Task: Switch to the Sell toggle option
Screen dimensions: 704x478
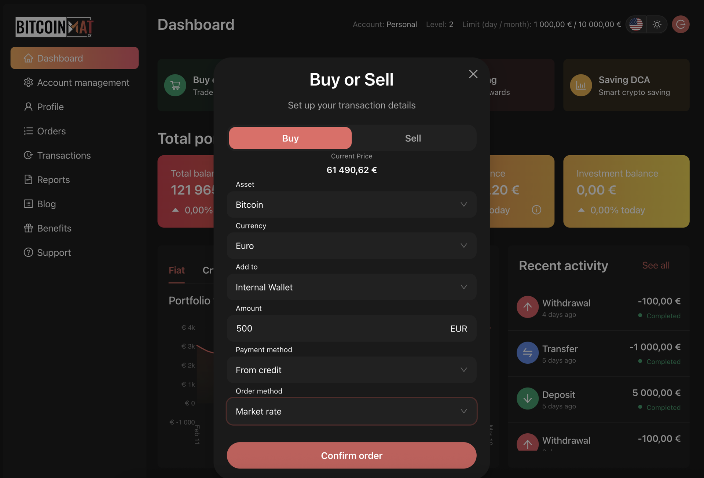Action: point(413,138)
